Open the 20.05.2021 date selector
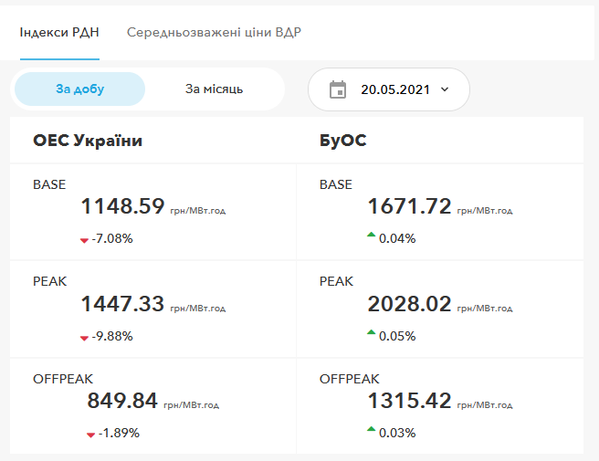This screenshot has width=599, height=461. tap(394, 89)
